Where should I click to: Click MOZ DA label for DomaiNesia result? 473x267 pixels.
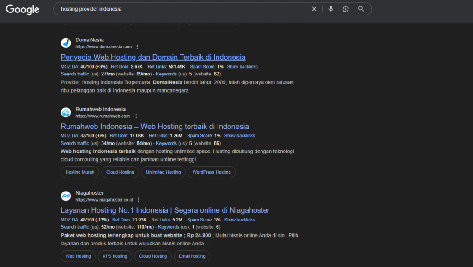tap(70, 67)
